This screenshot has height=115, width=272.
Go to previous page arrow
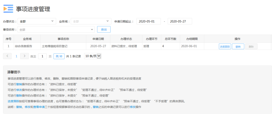tap(7, 56)
